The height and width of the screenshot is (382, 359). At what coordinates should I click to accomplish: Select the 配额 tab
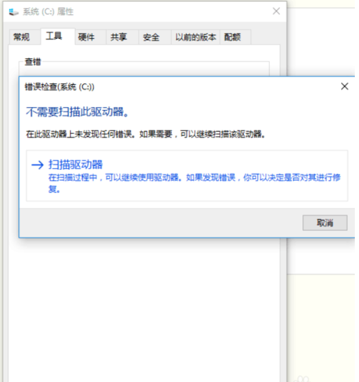[233, 37]
